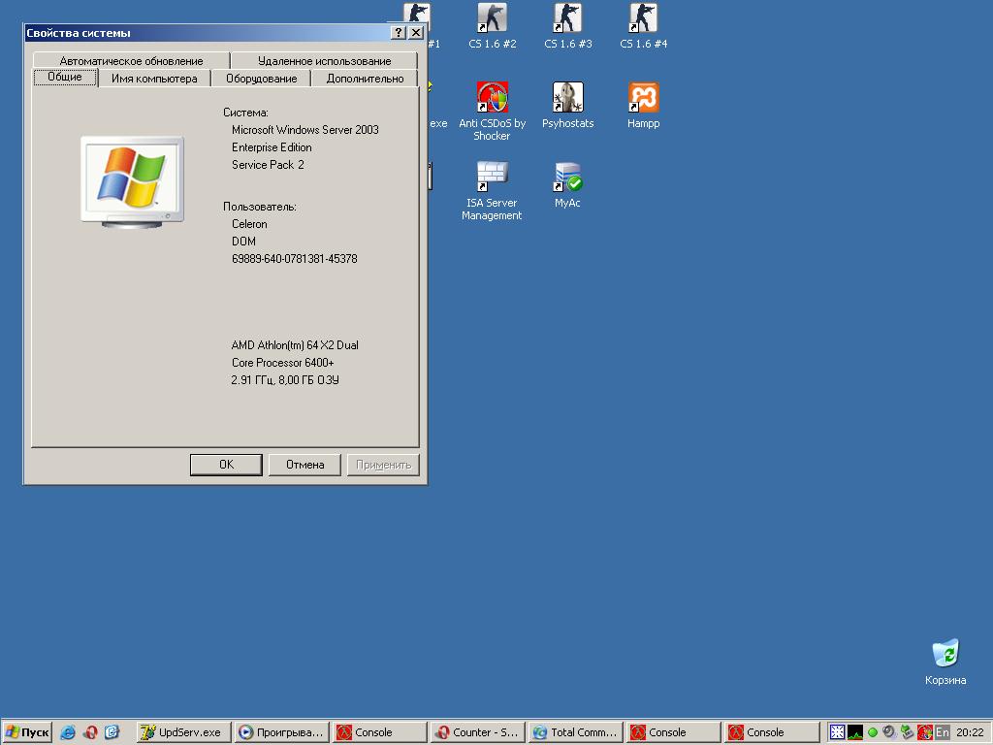Viewport: 993px width, 745px height.
Task: Click the red Half-Life quick launch icon
Action: (90, 732)
